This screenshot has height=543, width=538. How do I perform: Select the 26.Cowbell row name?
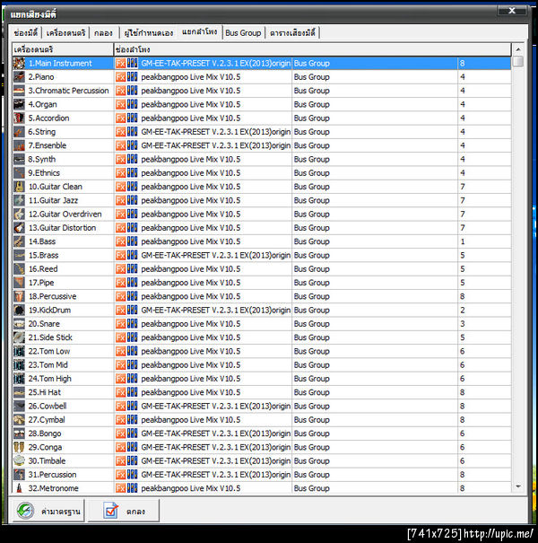(48, 406)
